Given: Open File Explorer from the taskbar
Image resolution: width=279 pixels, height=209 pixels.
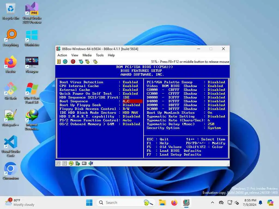Looking at the screenshot, I should [x=162, y=202].
